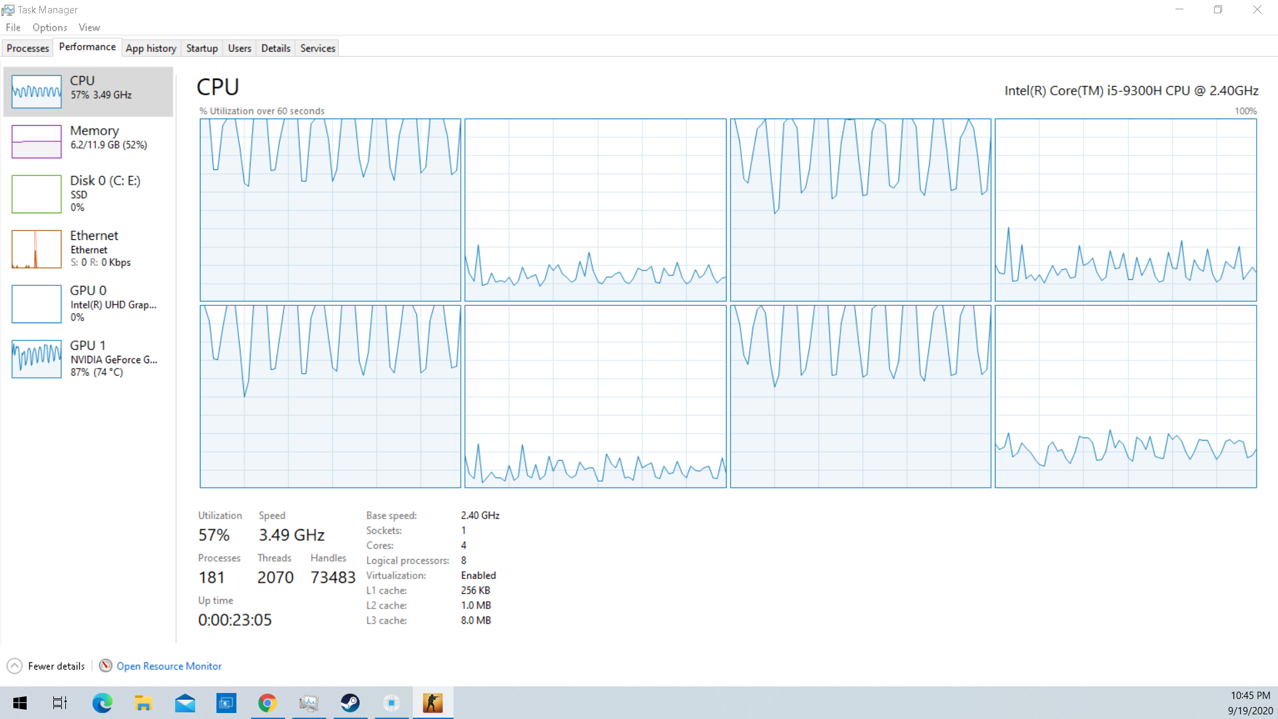The height and width of the screenshot is (719, 1278).
Task: Switch to the Processes tab
Action: pyautogui.click(x=28, y=48)
